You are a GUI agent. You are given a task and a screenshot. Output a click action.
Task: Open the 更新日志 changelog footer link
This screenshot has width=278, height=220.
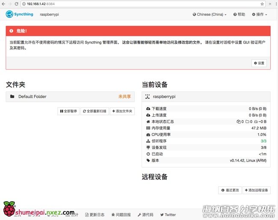[x=95, y=215]
